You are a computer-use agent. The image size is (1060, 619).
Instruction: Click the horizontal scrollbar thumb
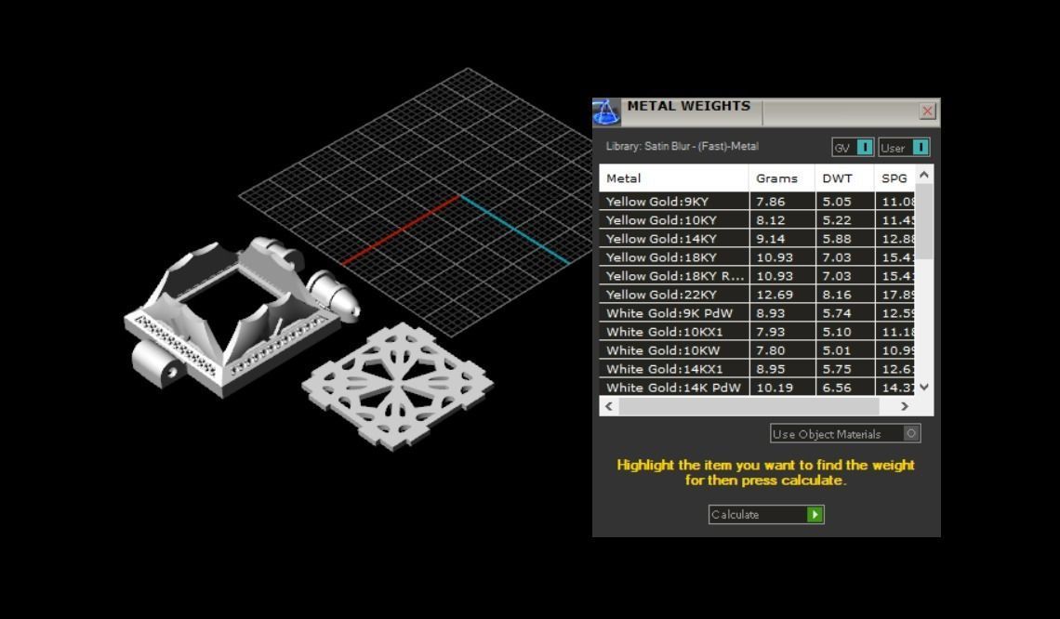point(749,406)
